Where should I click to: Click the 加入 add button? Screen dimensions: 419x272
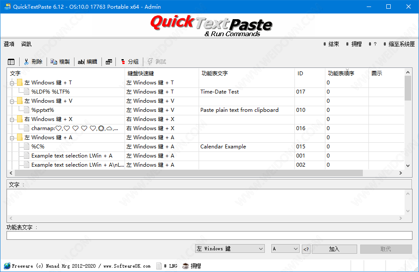335,249
